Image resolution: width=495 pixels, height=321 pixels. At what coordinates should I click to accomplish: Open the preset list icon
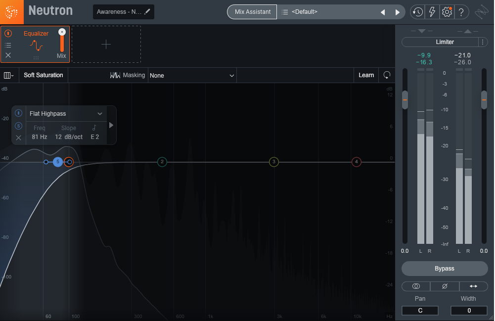[285, 12]
